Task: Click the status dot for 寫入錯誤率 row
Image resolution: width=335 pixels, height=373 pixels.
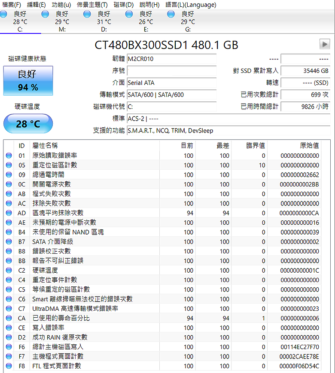Action: click(x=9, y=328)
